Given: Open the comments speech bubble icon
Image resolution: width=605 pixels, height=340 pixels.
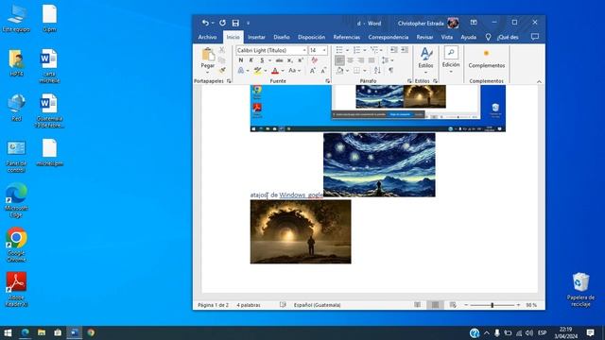Looking at the screenshot, I should (535, 37).
